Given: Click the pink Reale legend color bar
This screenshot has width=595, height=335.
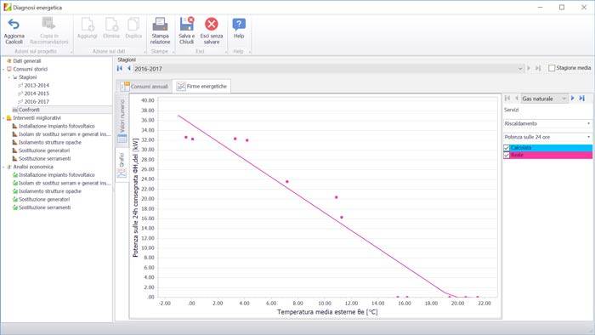Looking at the screenshot, I should pos(551,155).
